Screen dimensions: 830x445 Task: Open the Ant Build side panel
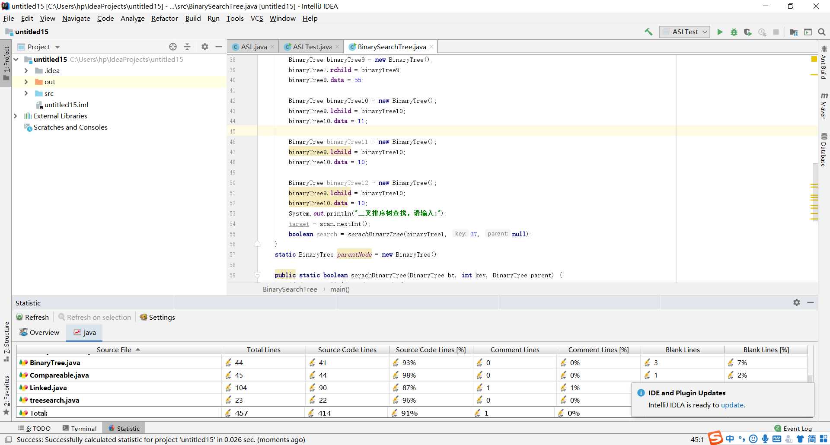824,62
